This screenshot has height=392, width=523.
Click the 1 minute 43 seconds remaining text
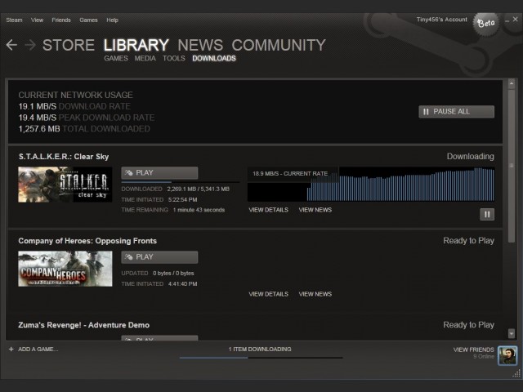click(199, 210)
